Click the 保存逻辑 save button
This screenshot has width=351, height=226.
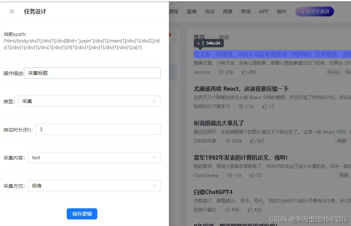point(82,214)
